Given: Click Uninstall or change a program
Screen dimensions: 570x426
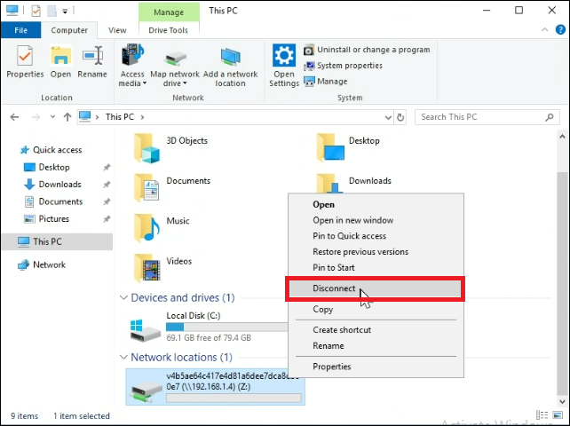Looking at the screenshot, I should [x=367, y=50].
